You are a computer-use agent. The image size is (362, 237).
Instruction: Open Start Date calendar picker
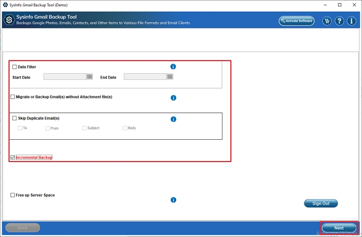point(90,77)
